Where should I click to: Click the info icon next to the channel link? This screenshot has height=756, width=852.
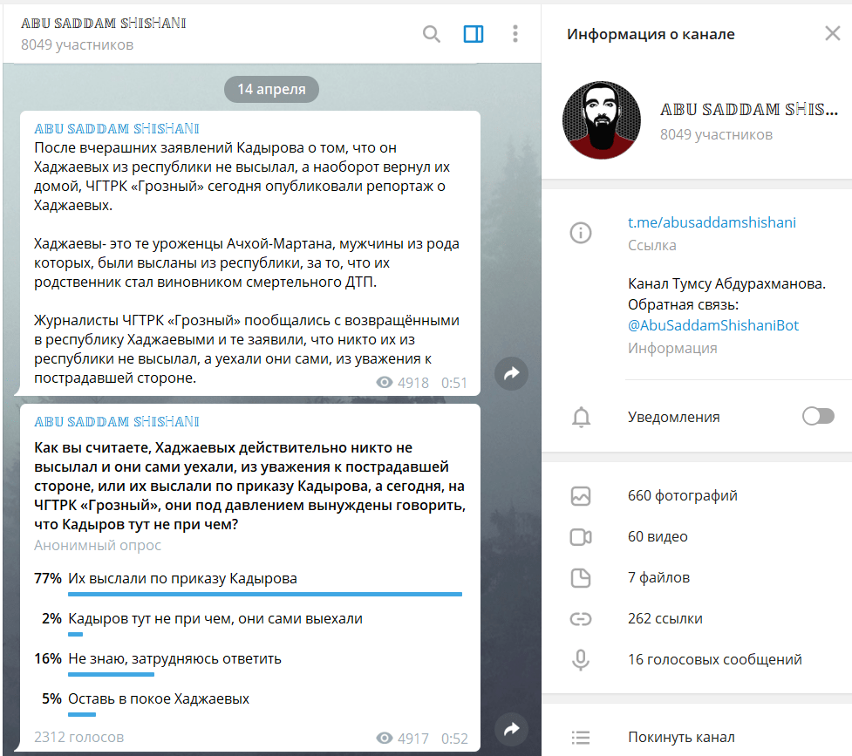[x=581, y=233]
